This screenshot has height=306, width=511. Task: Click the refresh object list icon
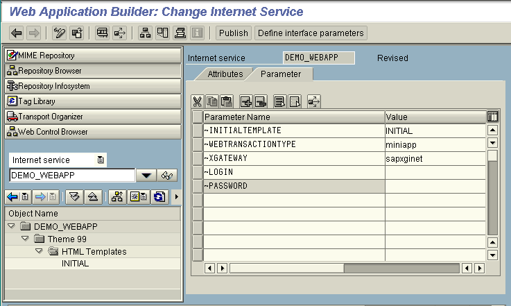pyautogui.click(x=160, y=197)
